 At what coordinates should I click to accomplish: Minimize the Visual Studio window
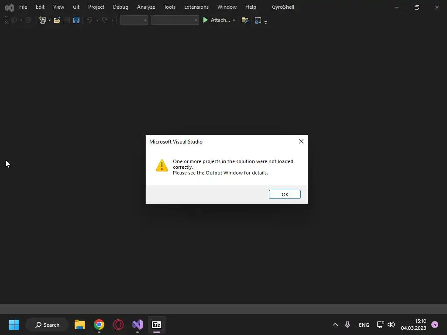coord(396,7)
